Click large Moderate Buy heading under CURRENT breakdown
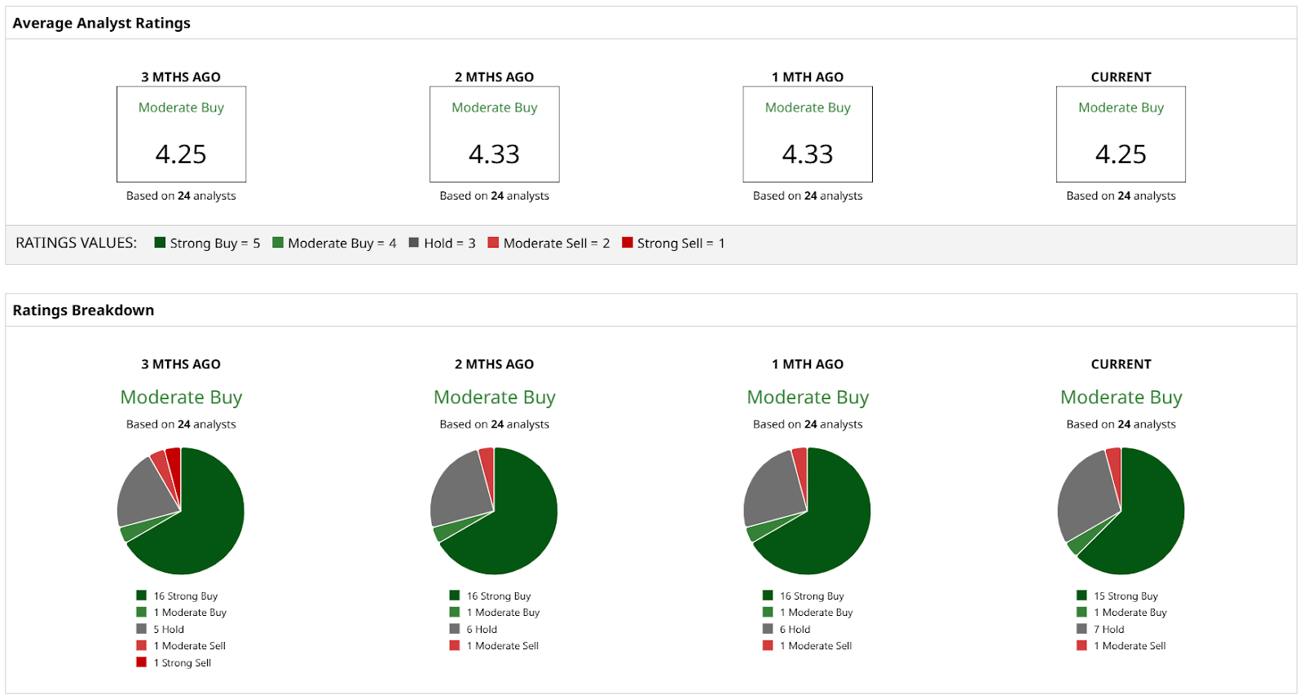Screen dimensions: 1304x699 pyautogui.click(x=1121, y=398)
